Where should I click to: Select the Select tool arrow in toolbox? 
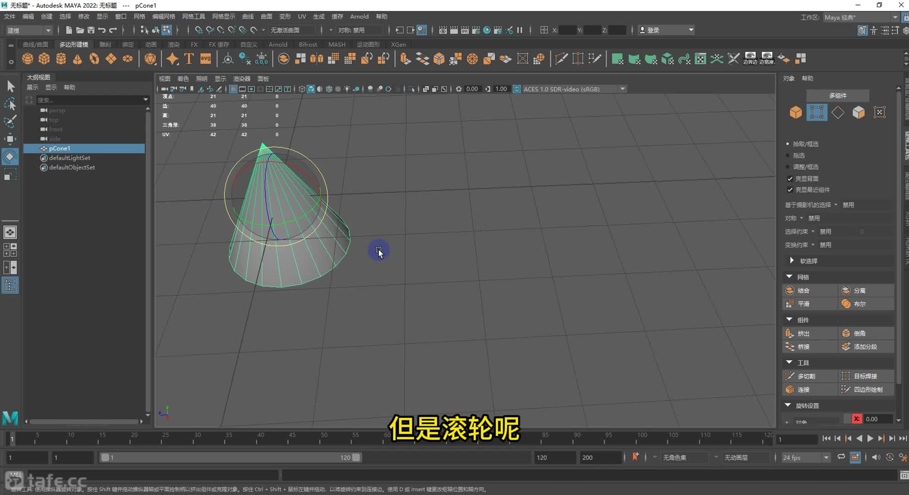(10, 86)
